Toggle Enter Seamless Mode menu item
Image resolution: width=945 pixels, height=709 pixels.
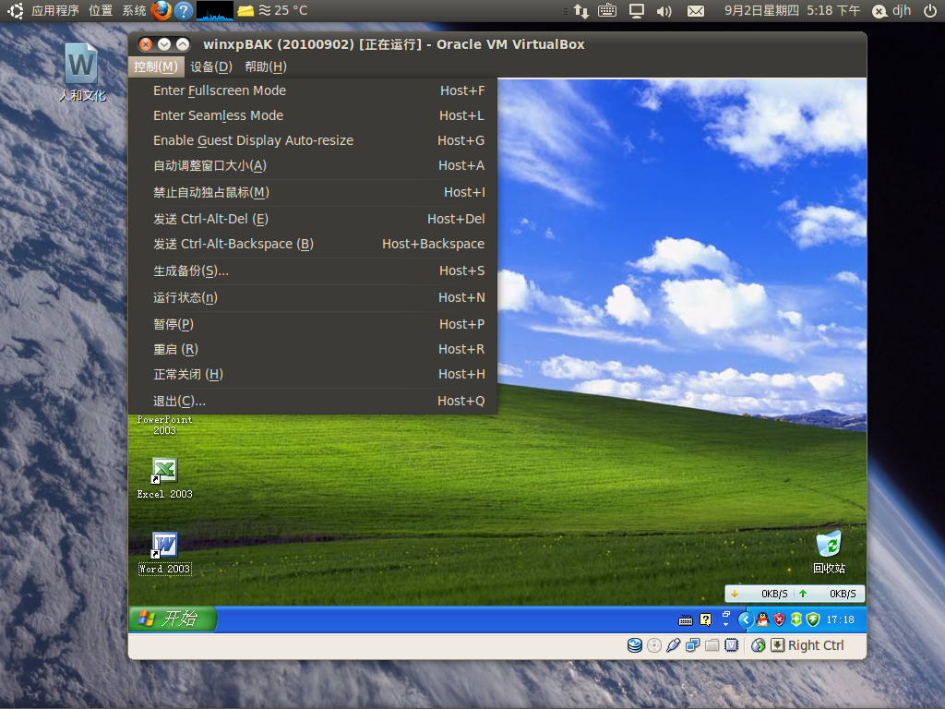point(313,115)
